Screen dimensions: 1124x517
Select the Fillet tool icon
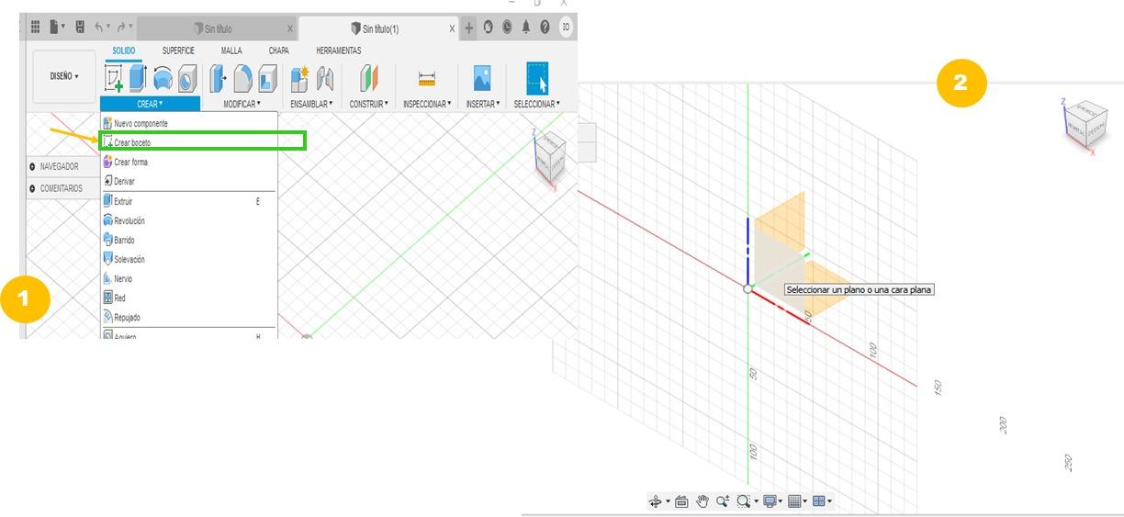(x=242, y=79)
